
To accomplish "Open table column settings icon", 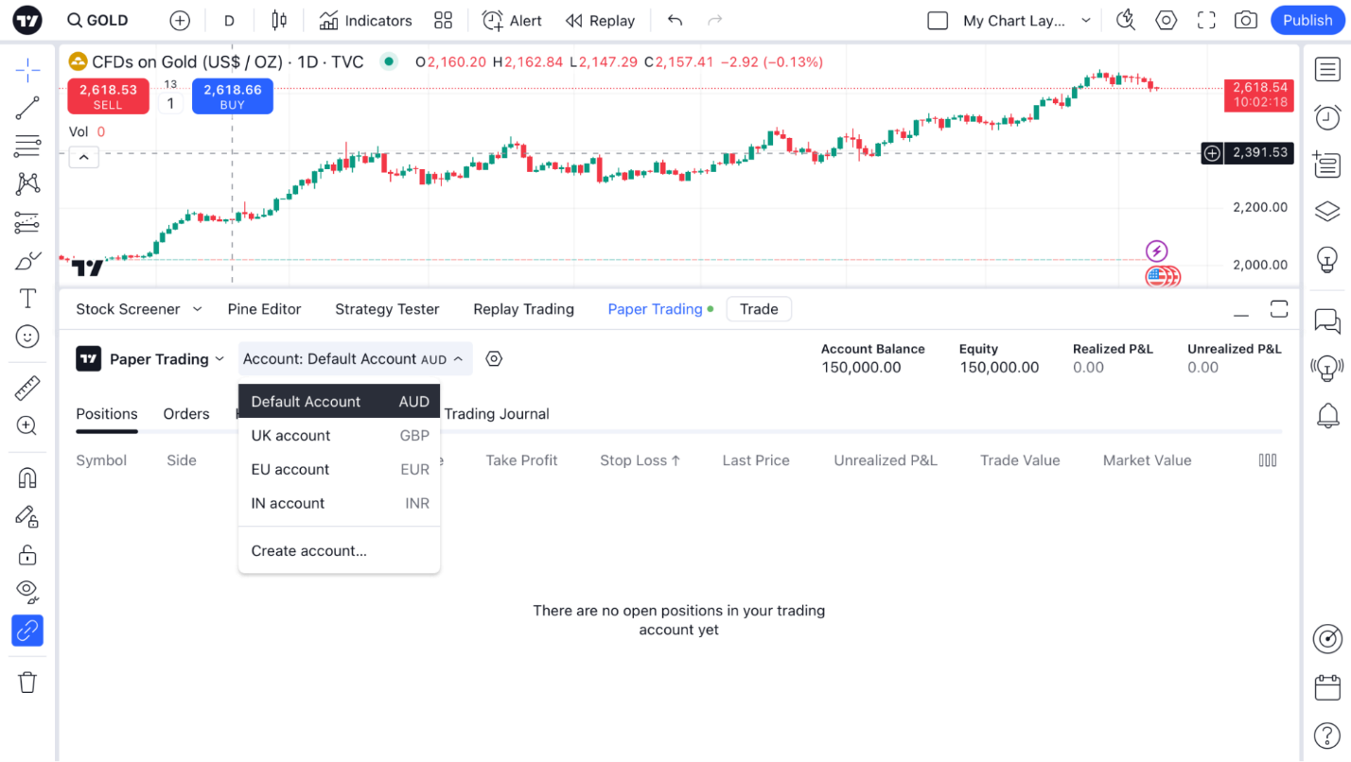I will tap(1268, 460).
